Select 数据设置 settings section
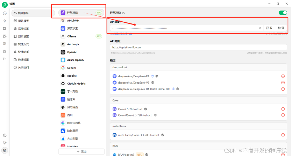 click(x=33, y=60)
